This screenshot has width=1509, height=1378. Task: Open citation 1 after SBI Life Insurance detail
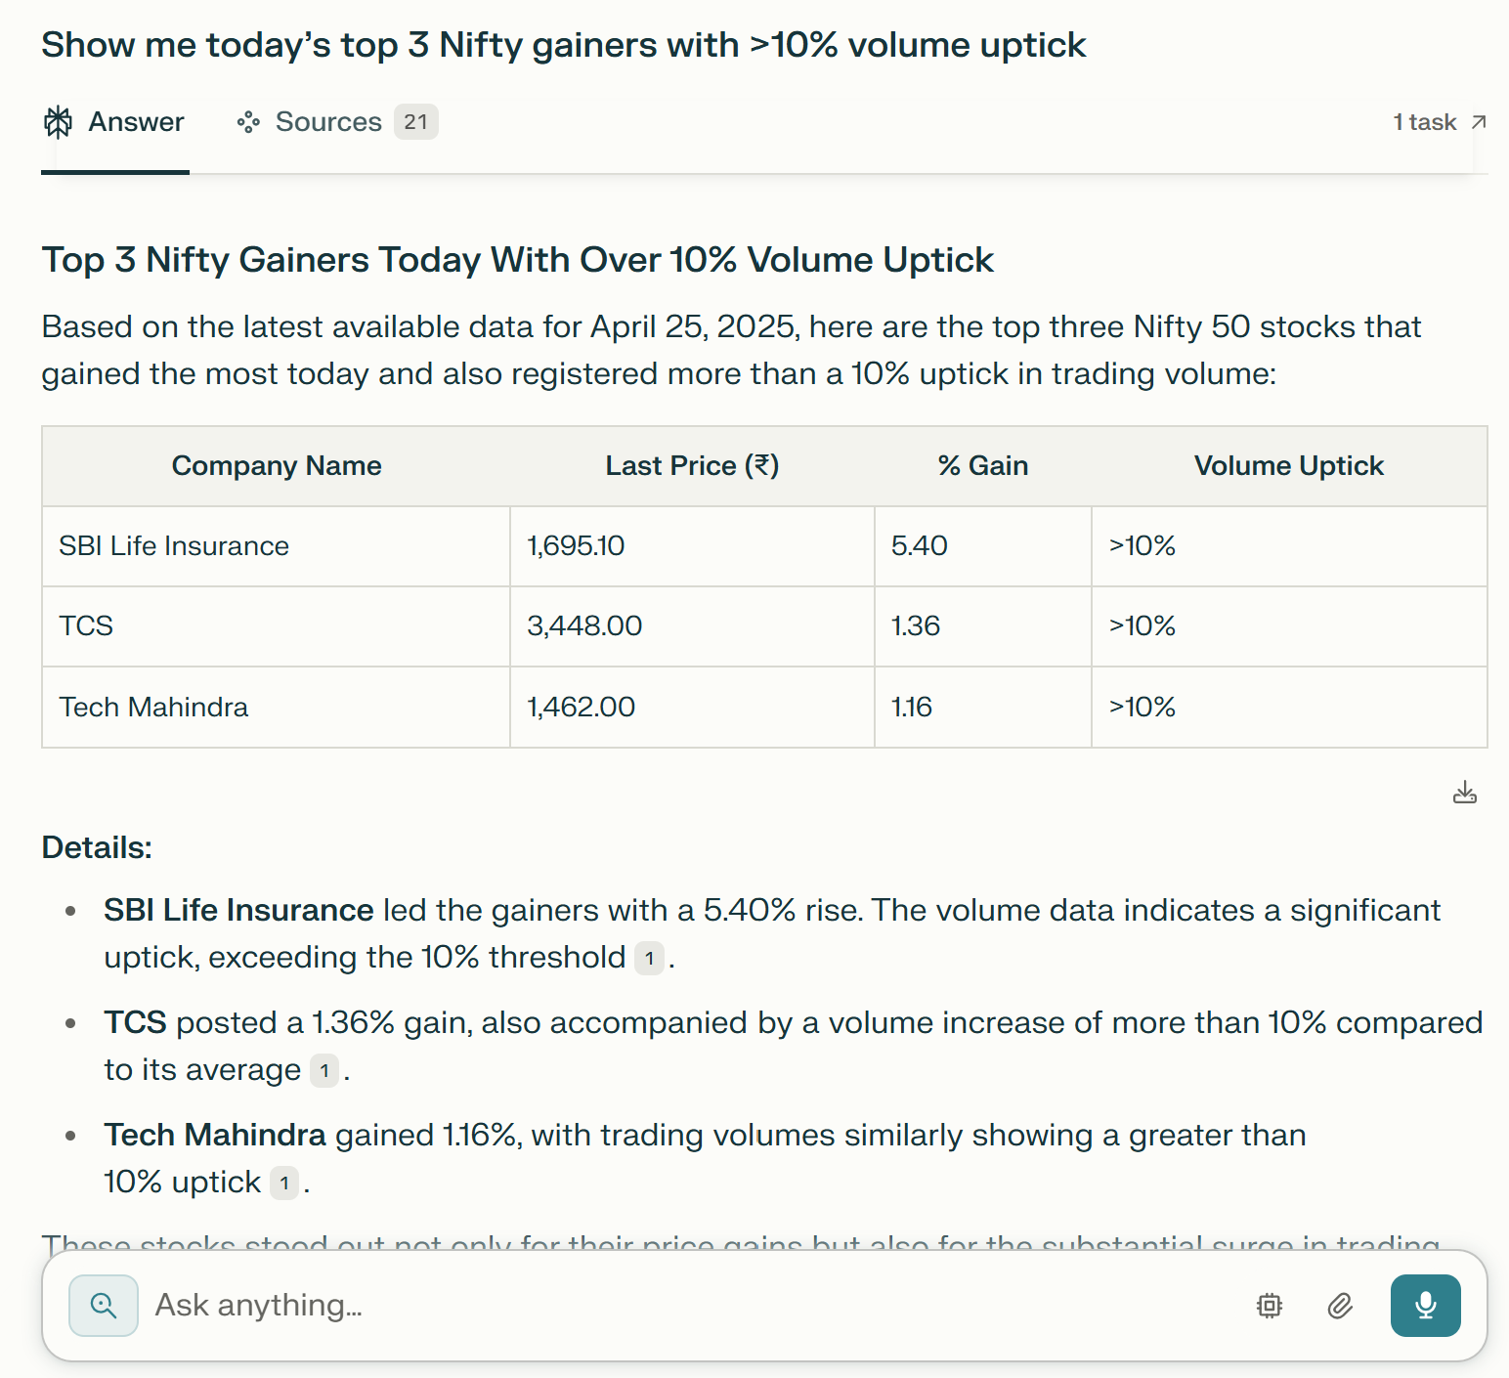tap(649, 959)
